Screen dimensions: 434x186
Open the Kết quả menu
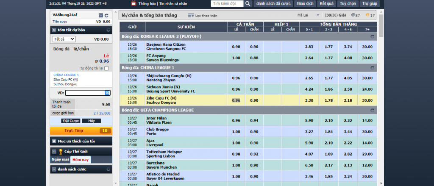(x=327, y=3)
